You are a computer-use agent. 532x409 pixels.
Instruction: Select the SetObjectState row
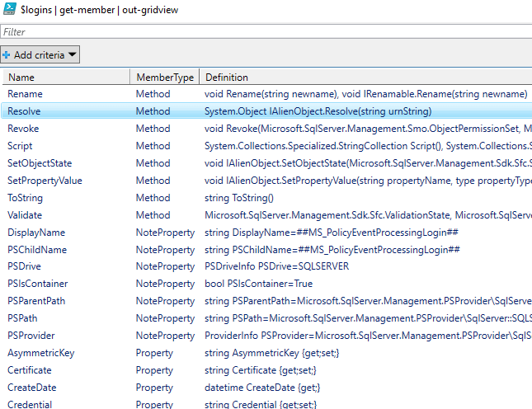pyautogui.click(x=266, y=163)
